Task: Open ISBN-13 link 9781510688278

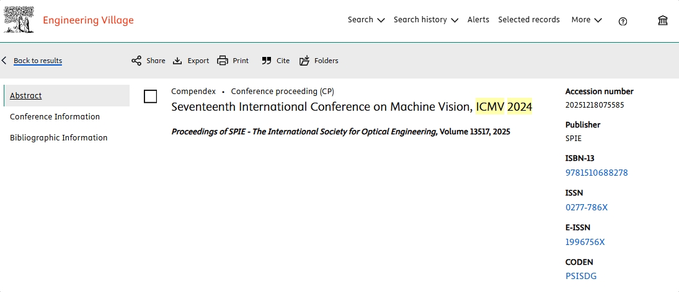Action: pyautogui.click(x=597, y=173)
